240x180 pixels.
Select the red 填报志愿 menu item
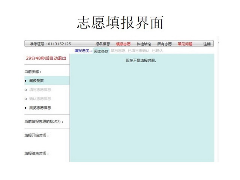pos(123,44)
